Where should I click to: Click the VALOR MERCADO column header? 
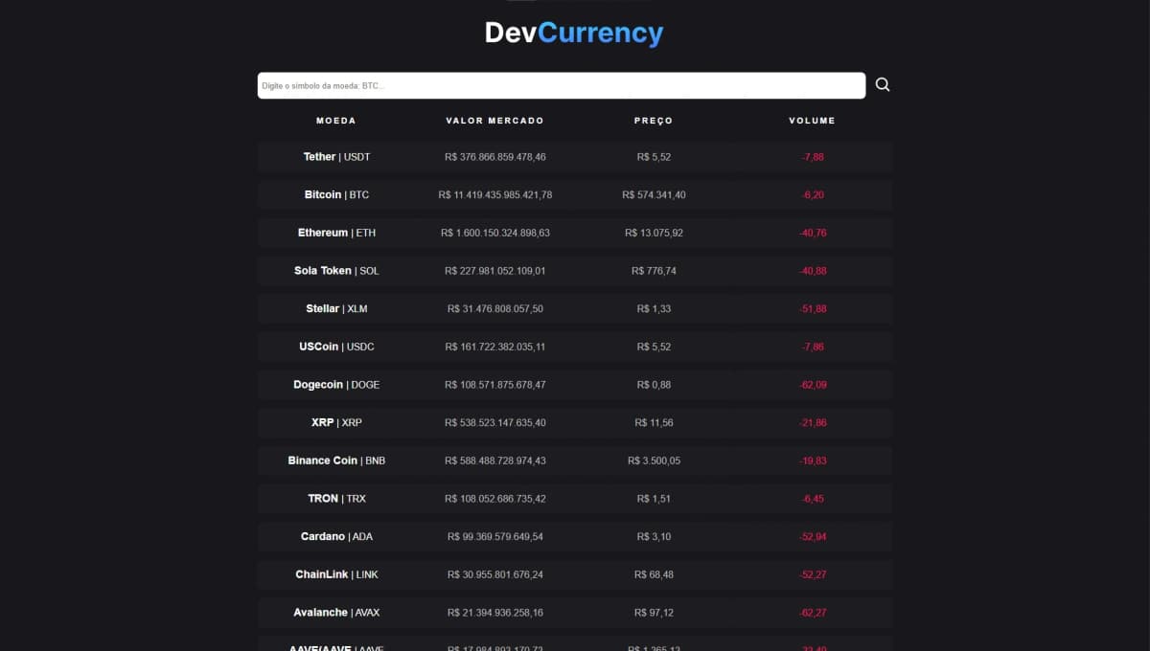pos(494,121)
